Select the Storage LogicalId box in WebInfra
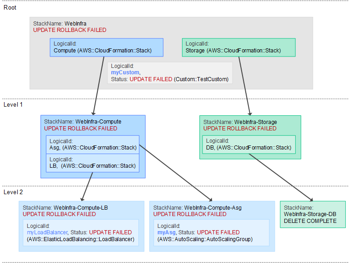The image size is (349, 263). (238, 47)
